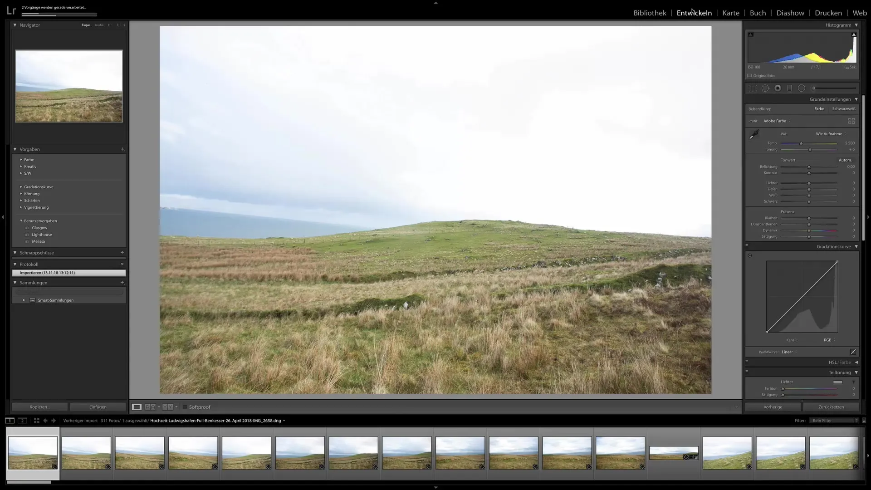Open the Drucken module
Image resolution: width=871 pixels, height=490 pixels.
(828, 13)
